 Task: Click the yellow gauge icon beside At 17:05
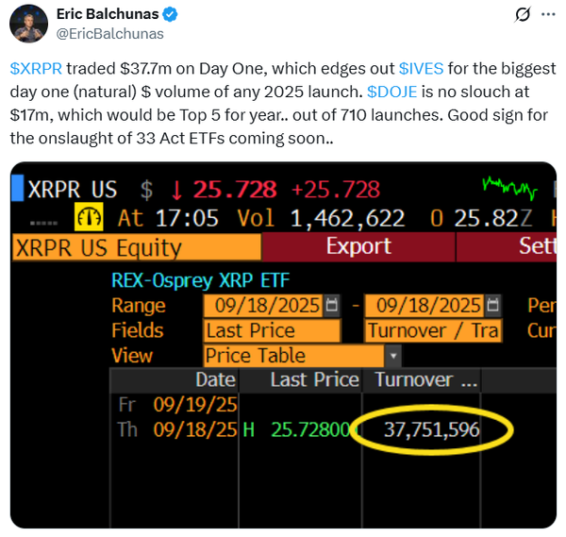[x=89, y=217]
